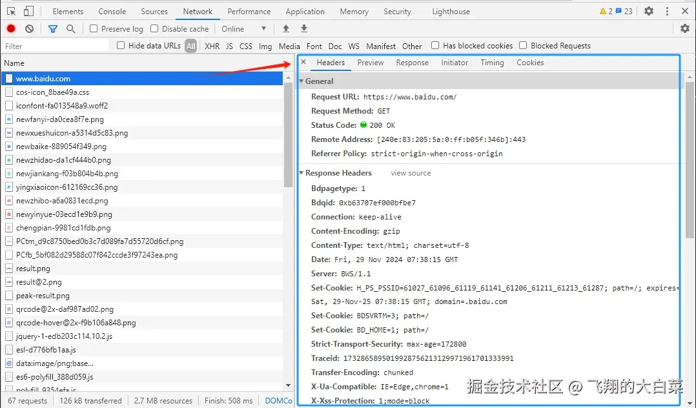Screen dimensions: 696x408
Task: Click view source link
Action: tap(411, 173)
